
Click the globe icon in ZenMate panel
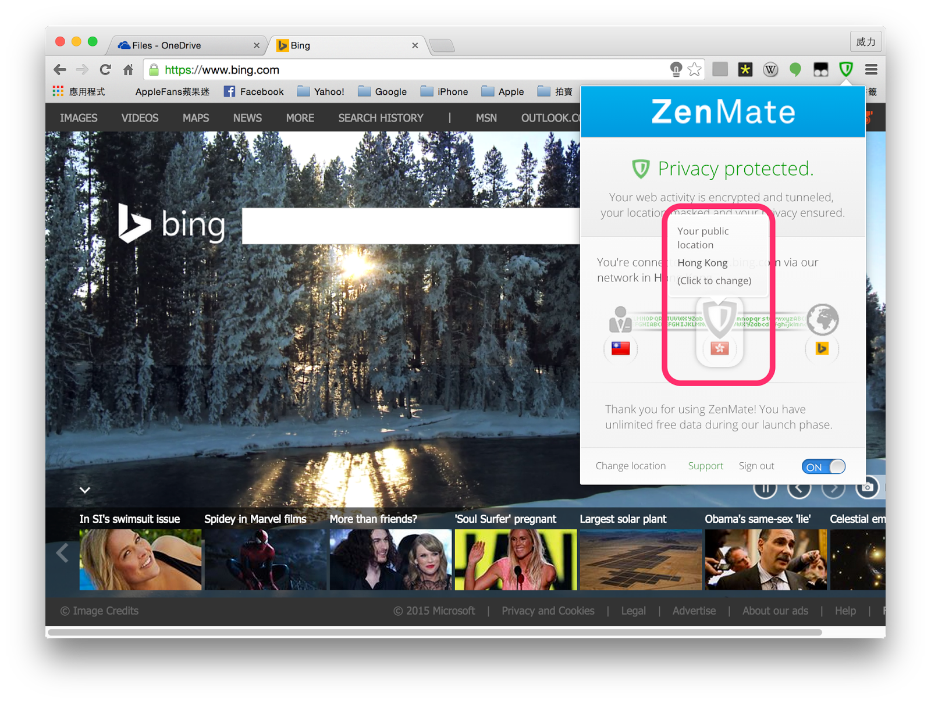pyautogui.click(x=822, y=319)
